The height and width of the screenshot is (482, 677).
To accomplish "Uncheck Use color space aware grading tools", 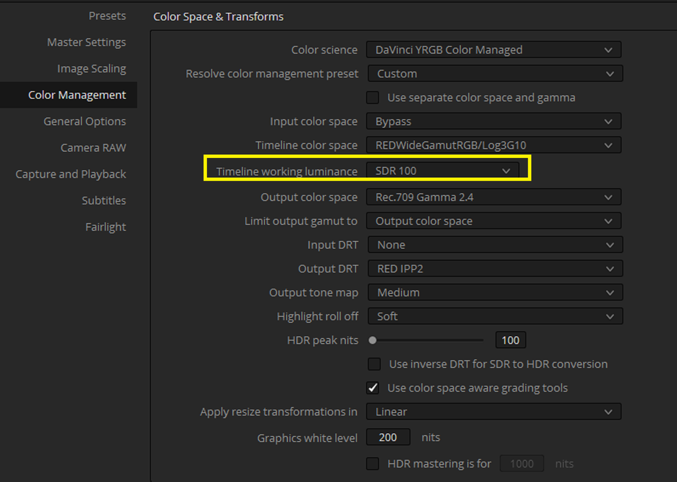I will (373, 388).
